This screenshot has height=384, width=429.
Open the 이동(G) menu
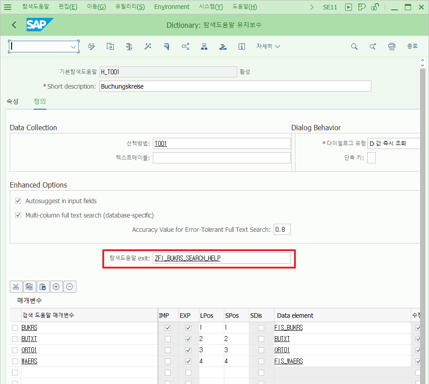click(x=97, y=7)
